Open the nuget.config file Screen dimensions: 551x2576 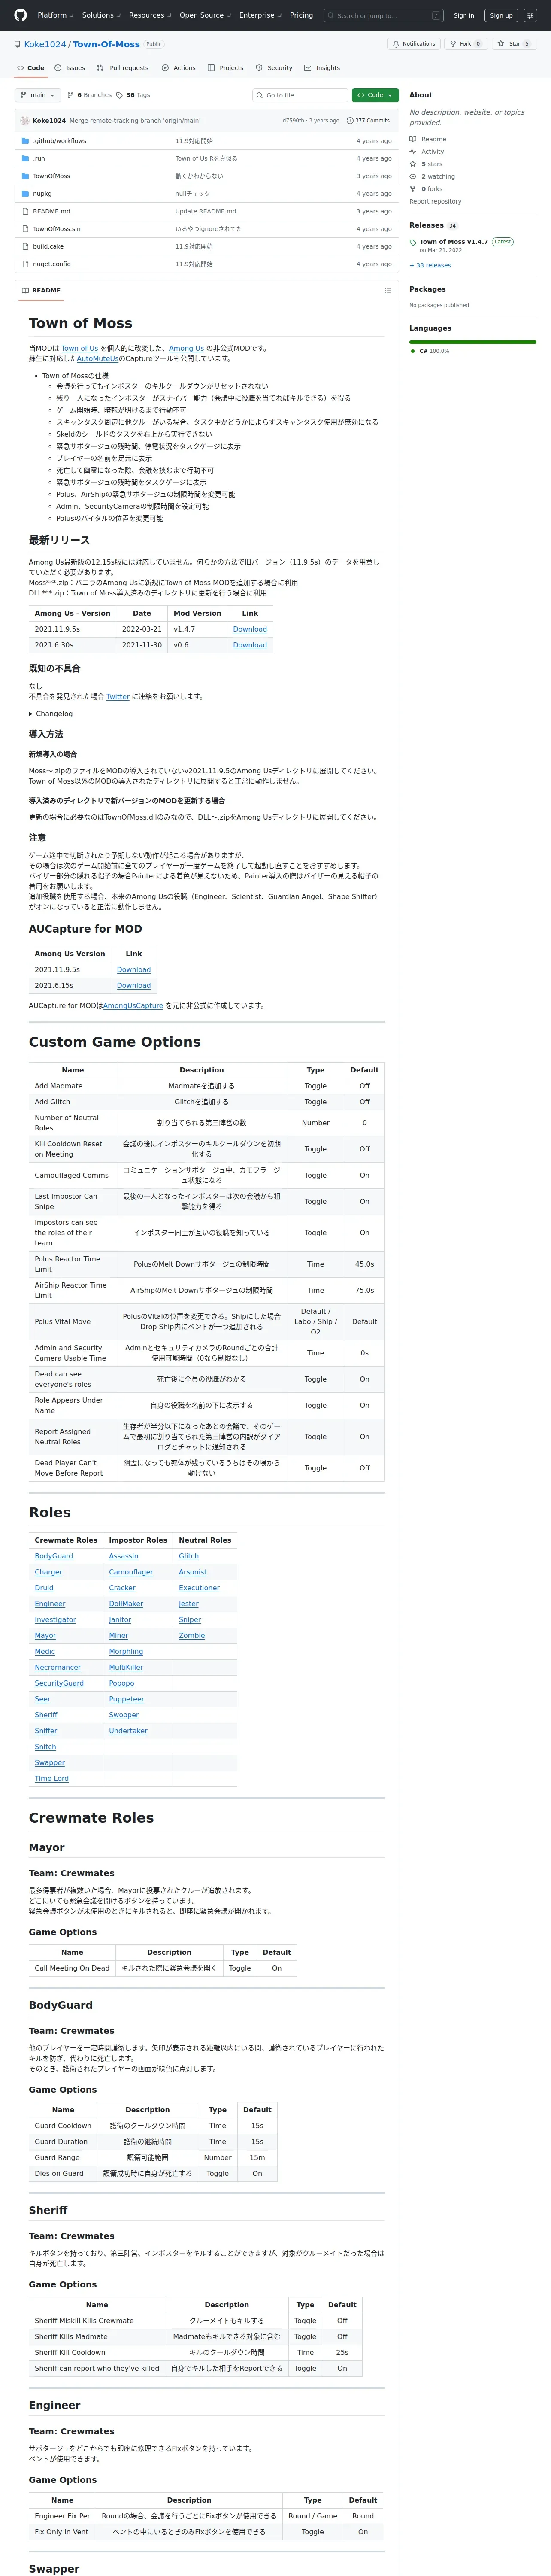click(x=52, y=264)
